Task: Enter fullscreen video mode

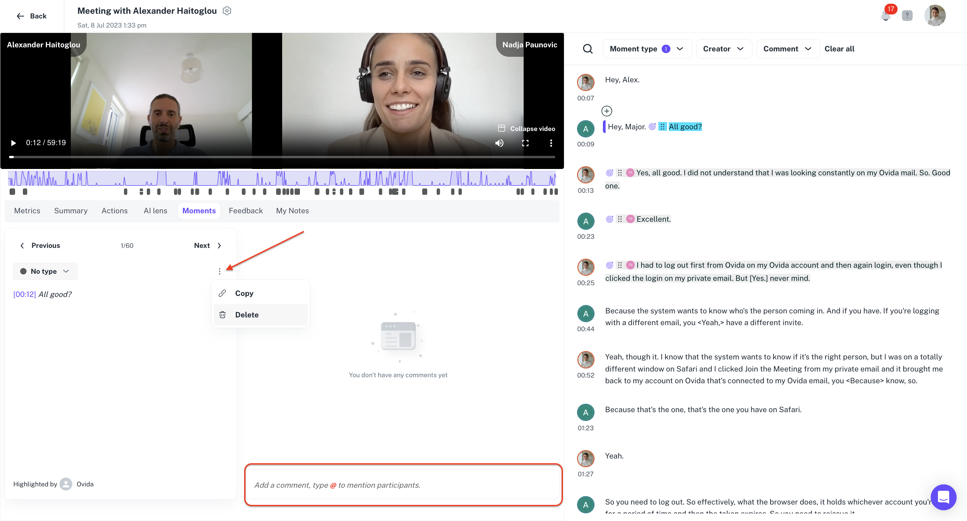Action: click(x=525, y=143)
